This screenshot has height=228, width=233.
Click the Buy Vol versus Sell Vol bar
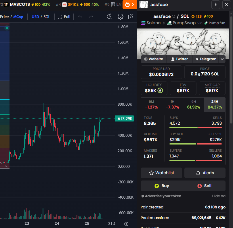click(196, 144)
